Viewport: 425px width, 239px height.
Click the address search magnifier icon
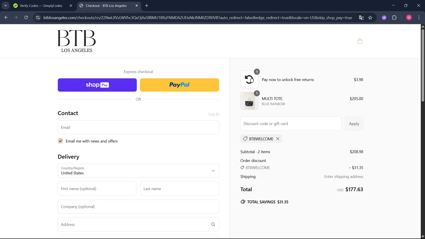pos(213,225)
